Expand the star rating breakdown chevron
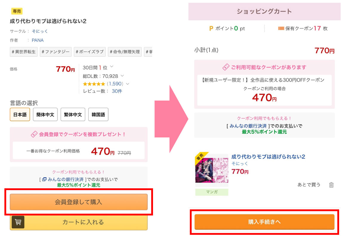 click(x=128, y=84)
